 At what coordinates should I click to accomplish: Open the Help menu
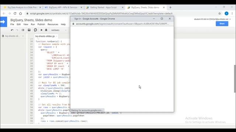(63, 25)
